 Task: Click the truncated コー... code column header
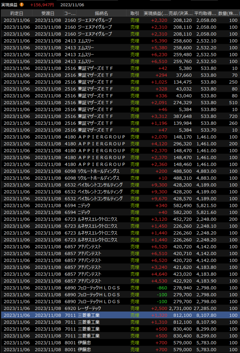70,13
